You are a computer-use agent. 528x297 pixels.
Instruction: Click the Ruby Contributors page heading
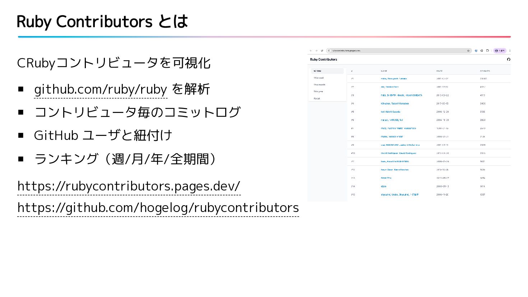324,60
